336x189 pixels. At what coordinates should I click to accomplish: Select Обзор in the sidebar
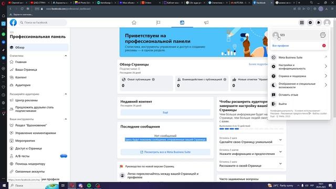point(38,47)
